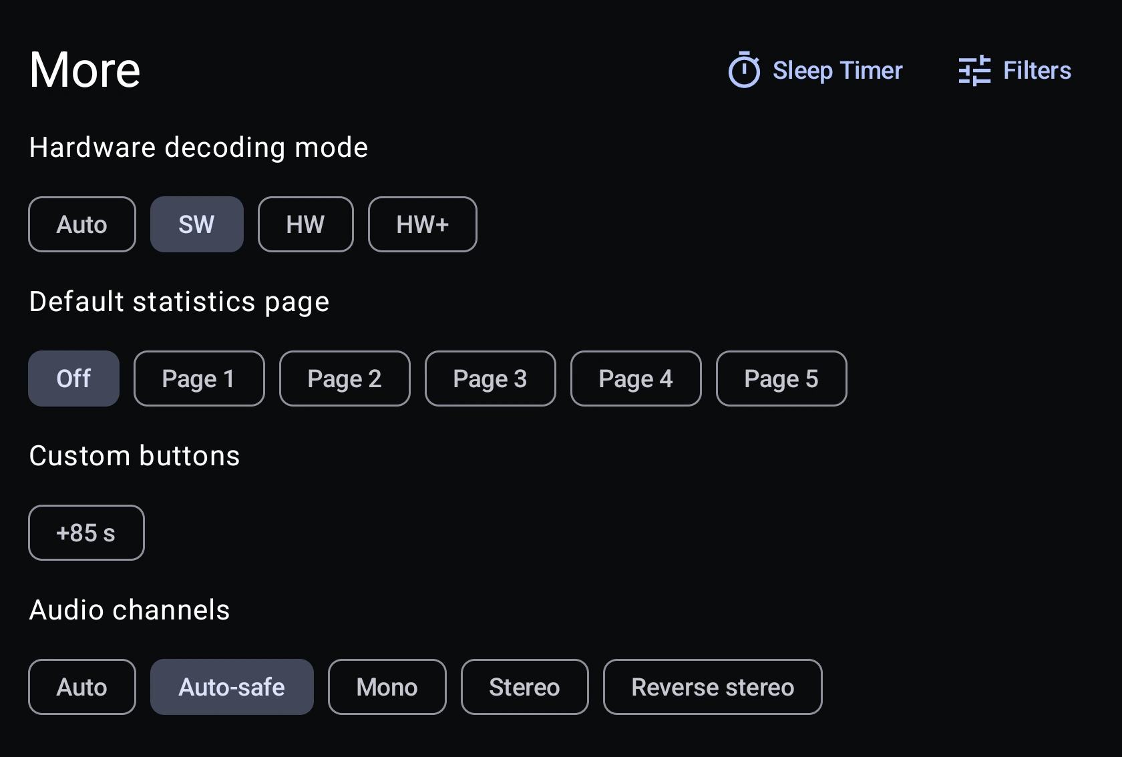Set audio channels to Auto
The image size is (1122, 757).
pyautogui.click(x=82, y=687)
